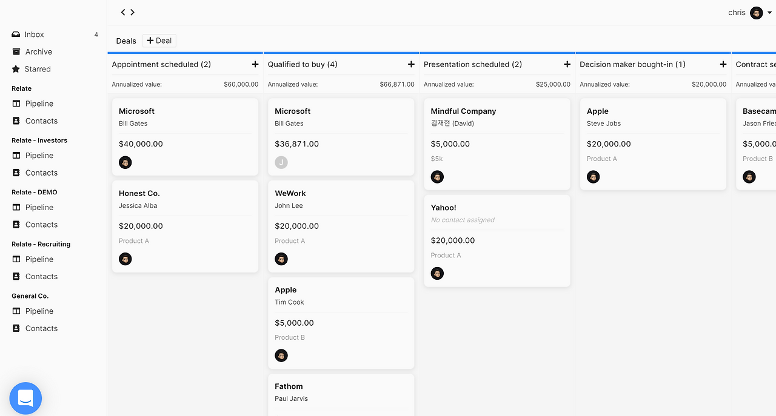Image resolution: width=776 pixels, height=416 pixels.
Task: Click the $66,871.00 annualized value
Action: click(x=397, y=84)
